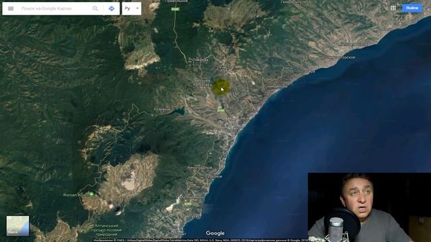This screenshot has width=431, height=242.
Task: Click the Ялтинський гірсько-лісовий природний label
Action: [x=106, y=230]
